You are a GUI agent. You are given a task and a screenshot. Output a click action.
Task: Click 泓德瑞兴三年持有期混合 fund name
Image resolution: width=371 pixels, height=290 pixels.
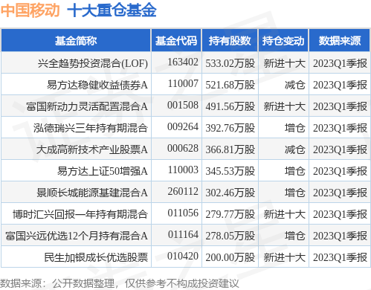91,128
